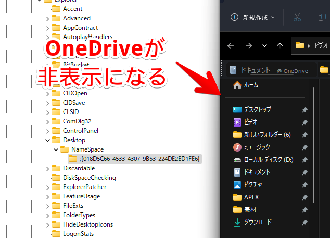The height and width of the screenshot is (238, 330).
Task: Click the pin icon beside デスクトップ
Action: (x=304, y=110)
